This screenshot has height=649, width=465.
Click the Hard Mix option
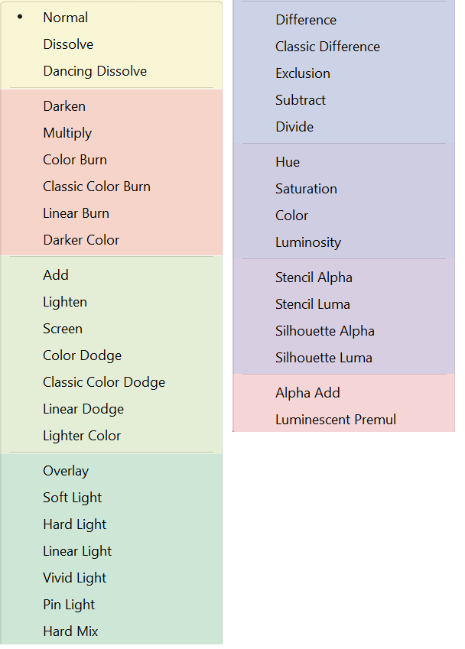point(70,631)
